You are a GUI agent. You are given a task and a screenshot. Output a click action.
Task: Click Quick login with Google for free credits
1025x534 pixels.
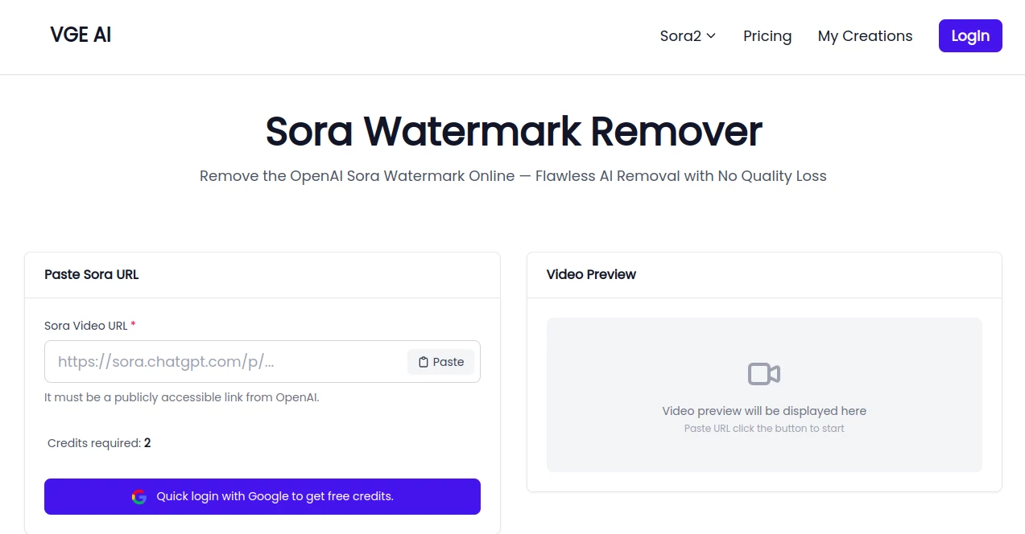pyautogui.click(x=262, y=496)
